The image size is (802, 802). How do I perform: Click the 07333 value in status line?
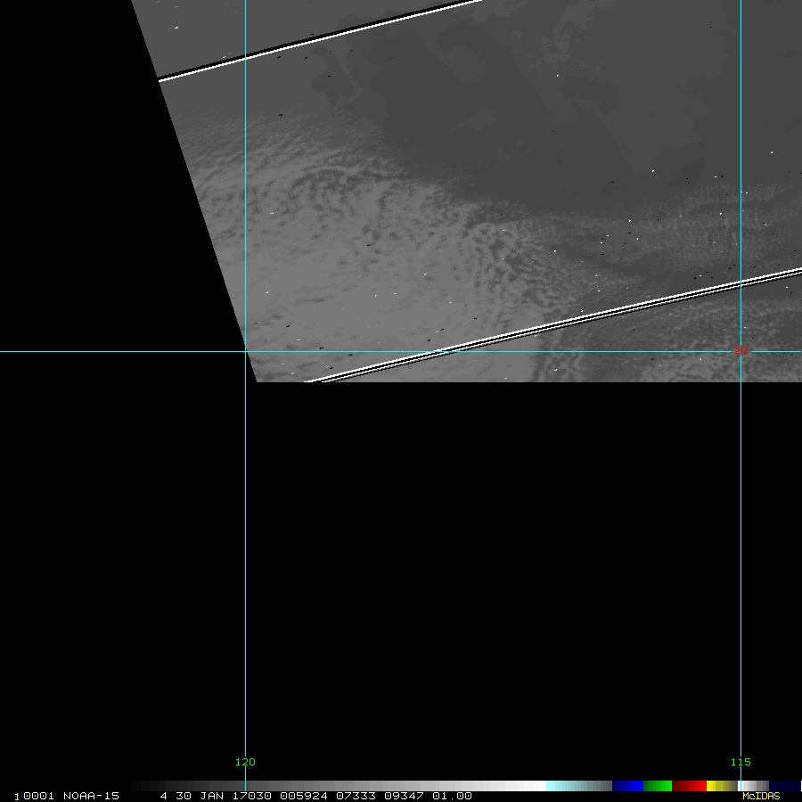point(356,796)
